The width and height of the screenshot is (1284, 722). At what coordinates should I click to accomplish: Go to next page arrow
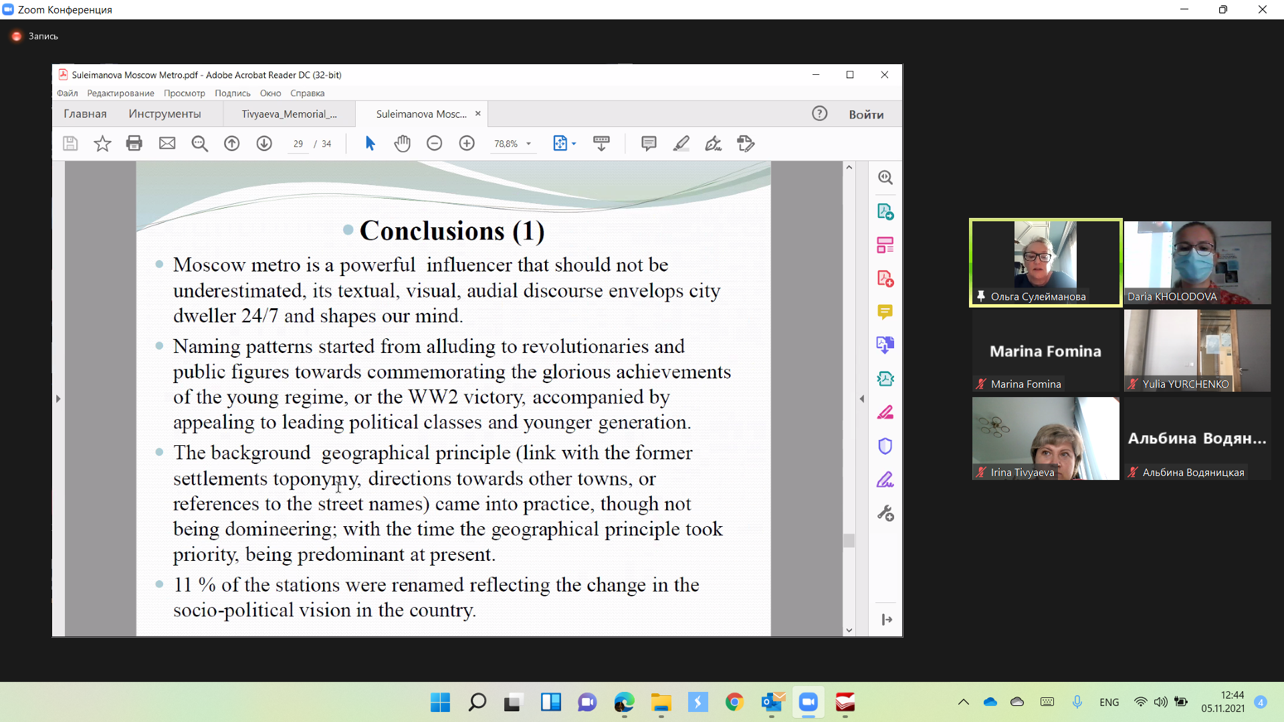tap(264, 143)
